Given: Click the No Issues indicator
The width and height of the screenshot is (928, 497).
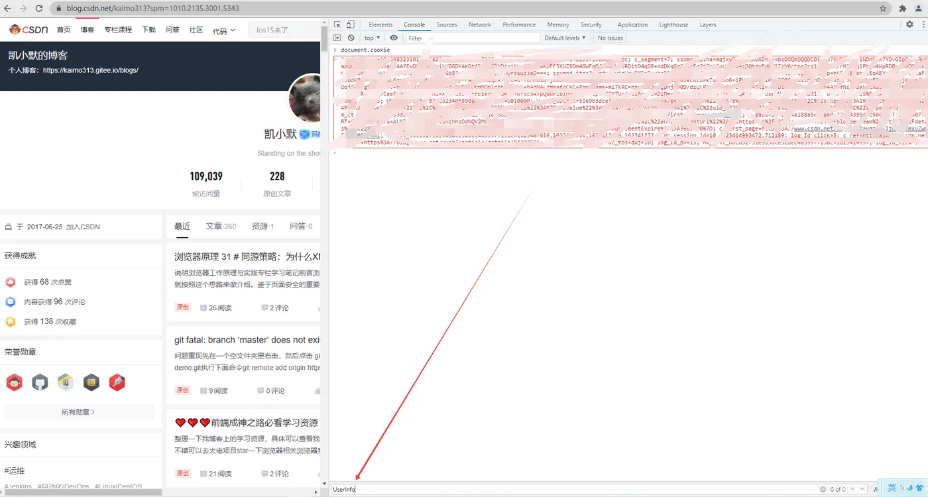Looking at the screenshot, I should (609, 38).
